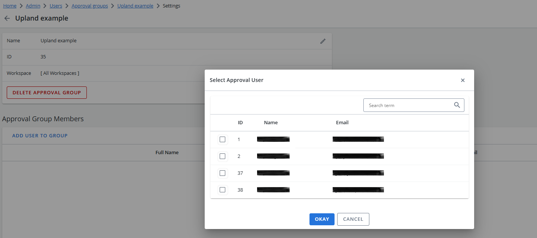
Task: Click the CANCEL button
Action: (x=353, y=219)
